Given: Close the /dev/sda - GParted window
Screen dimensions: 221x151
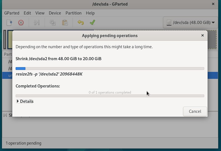Looking at the screenshot, I should [x=213, y=4].
